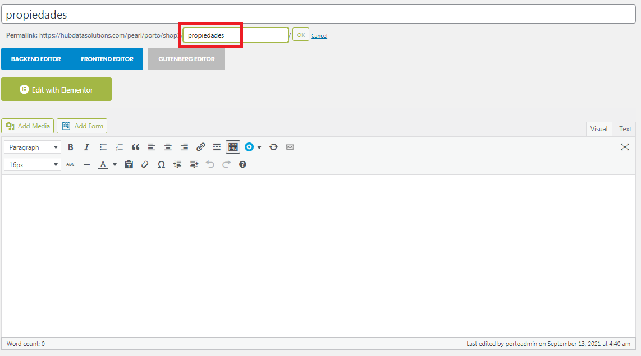This screenshot has width=641, height=356.
Task: Click the 'Last edited by portoadmin' text
Action: point(548,344)
